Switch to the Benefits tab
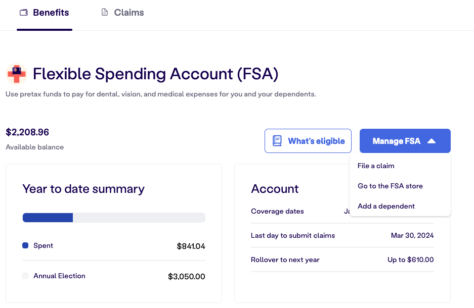474x308 pixels. [x=51, y=13]
